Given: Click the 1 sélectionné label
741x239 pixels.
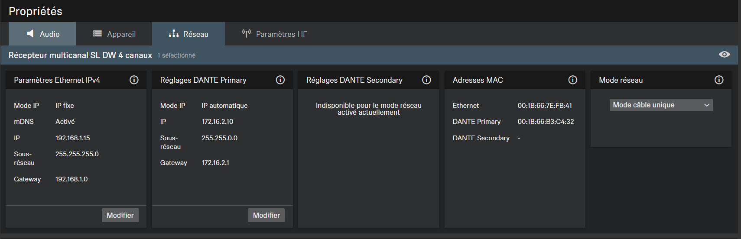Looking at the screenshot, I should (176, 55).
